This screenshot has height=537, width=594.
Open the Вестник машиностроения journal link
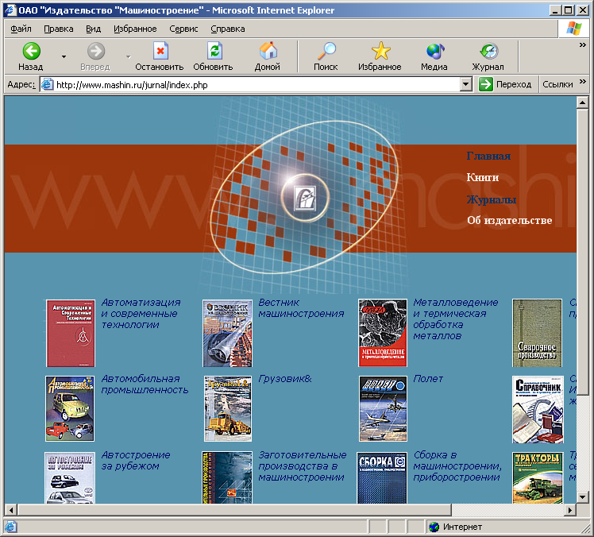tap(301, 308)
